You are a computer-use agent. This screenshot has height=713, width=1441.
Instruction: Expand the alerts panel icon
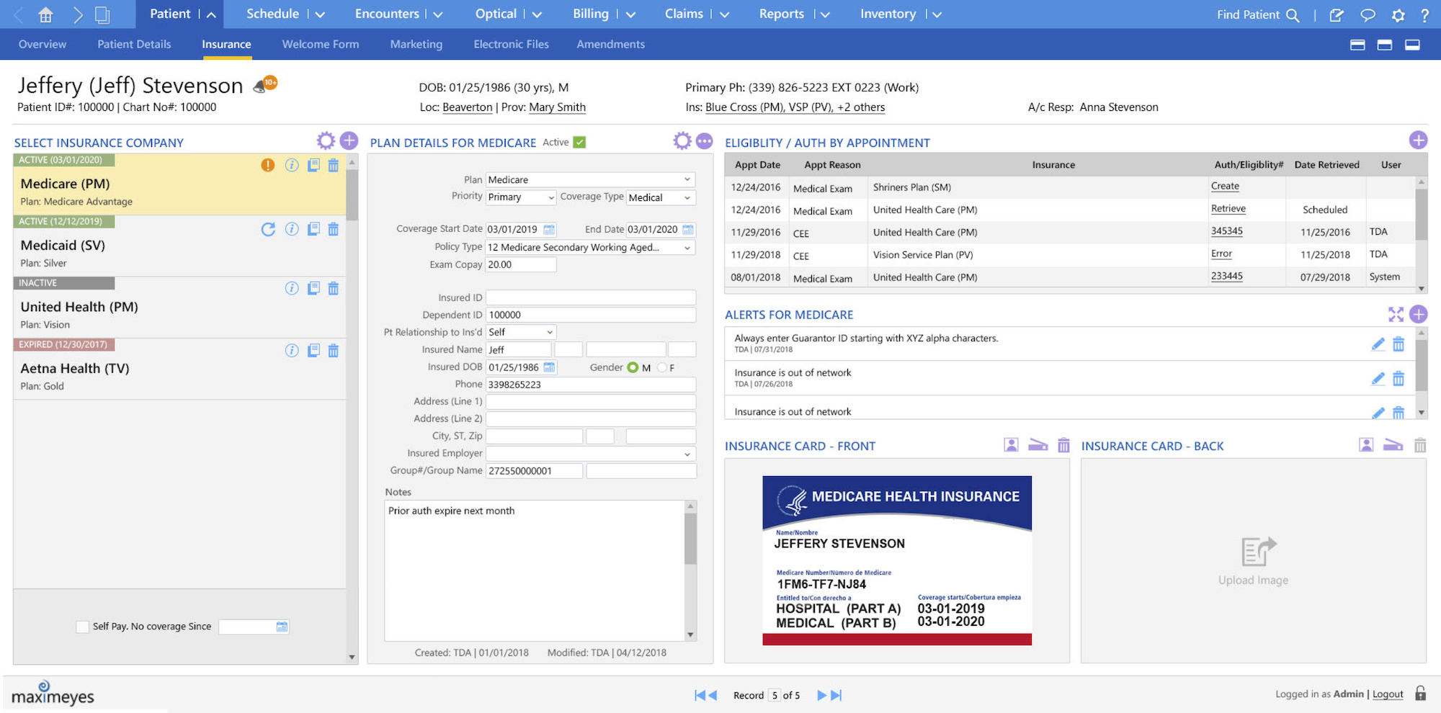1396,315
